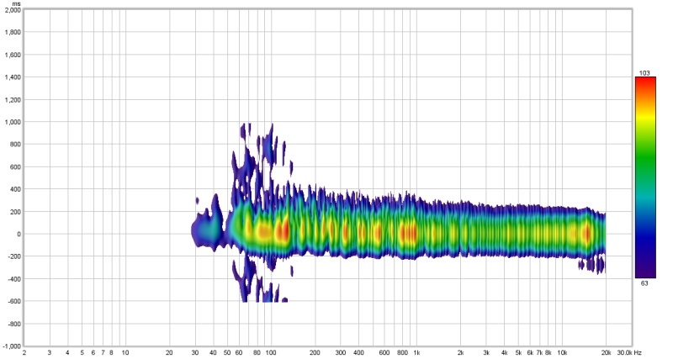
Task: Click the 1k label on the frequency axis
Action: tap(416, 352)
